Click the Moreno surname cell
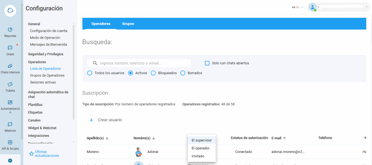This screenshot has width=372, height=165. (x=93, y=152)
